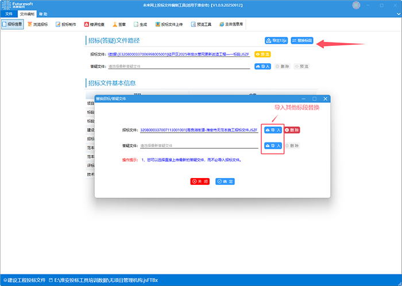Click the 确定 confirm button
The width and height of the screenshot is (402, 286).
[225, 181]
